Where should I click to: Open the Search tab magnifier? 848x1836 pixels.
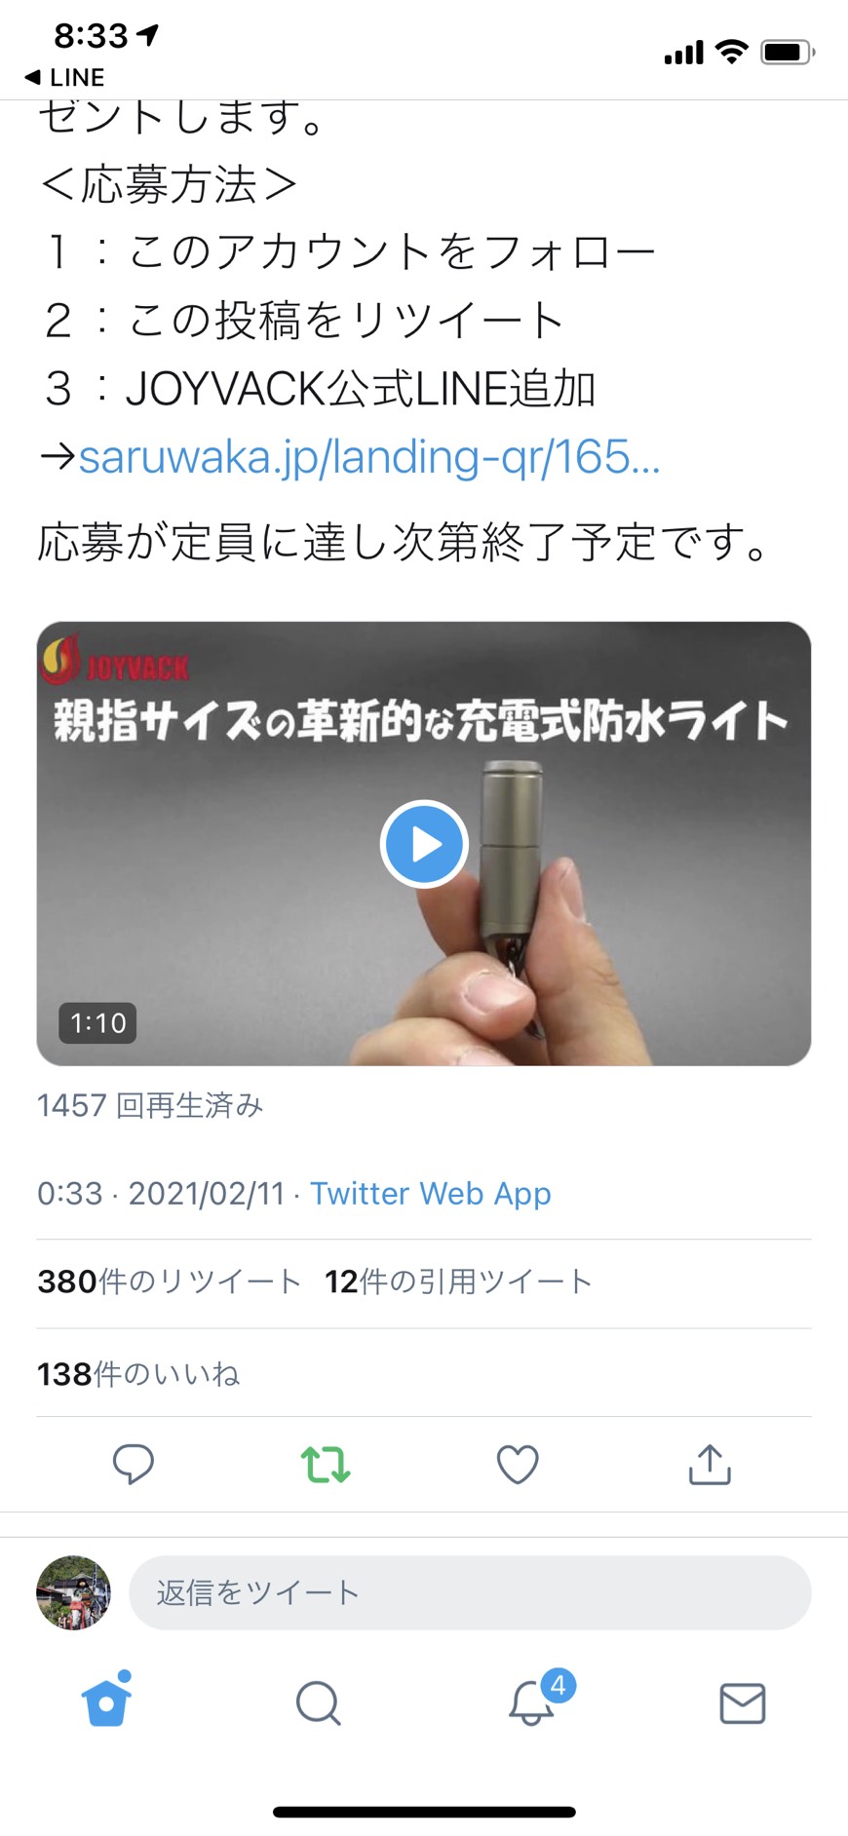[x=319, y=1703]
